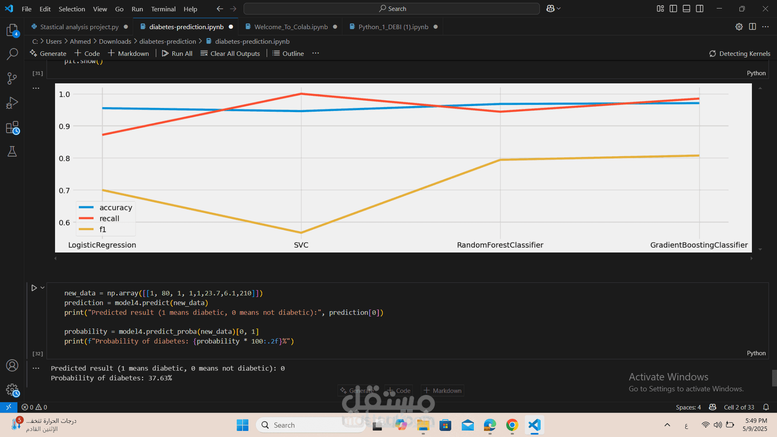Open the Copilot chat dropdown arrow
777x437 pixels.
(559, 8)
